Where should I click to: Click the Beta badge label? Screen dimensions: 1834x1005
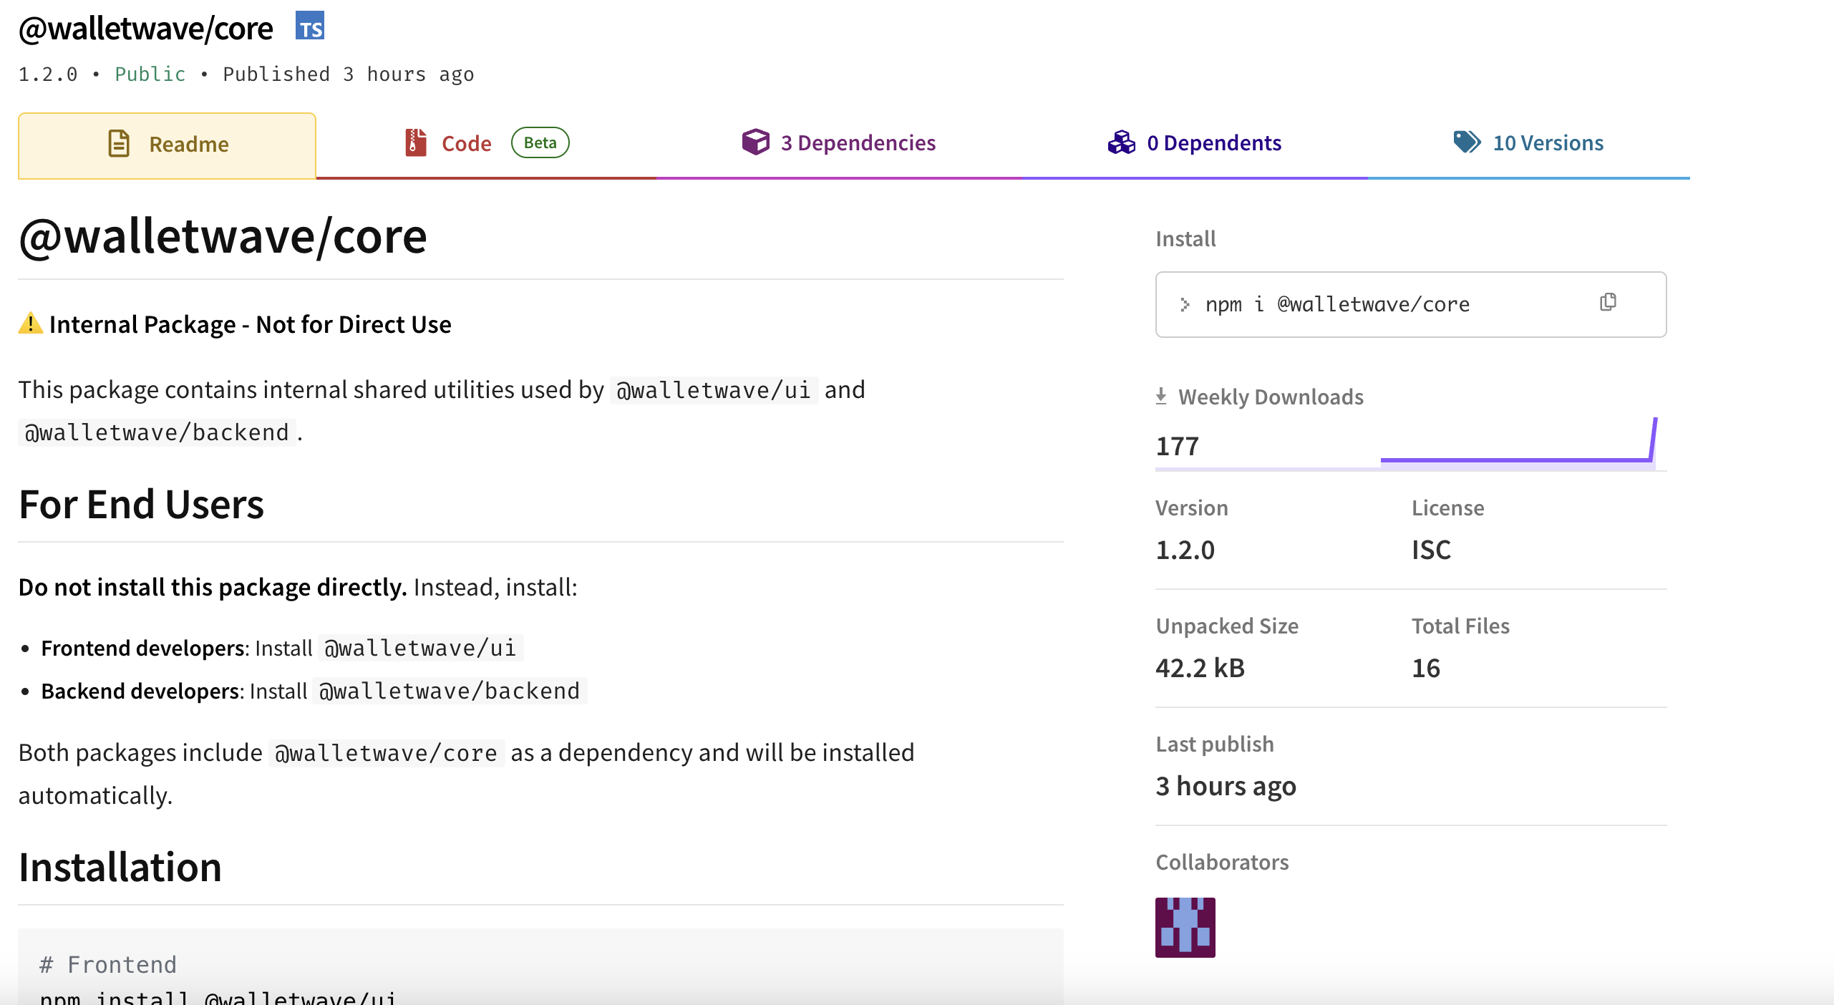click(540, 142)
